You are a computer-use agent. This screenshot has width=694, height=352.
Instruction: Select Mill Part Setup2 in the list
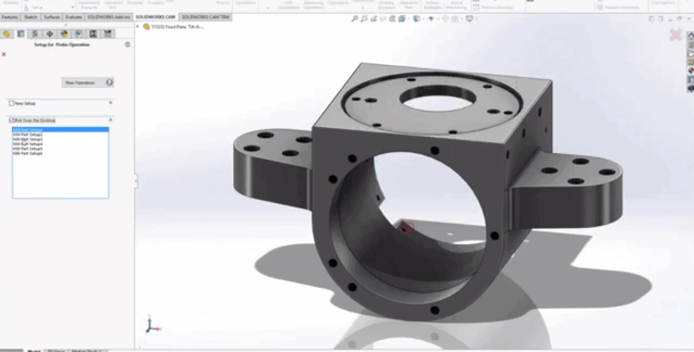[60, 134]
